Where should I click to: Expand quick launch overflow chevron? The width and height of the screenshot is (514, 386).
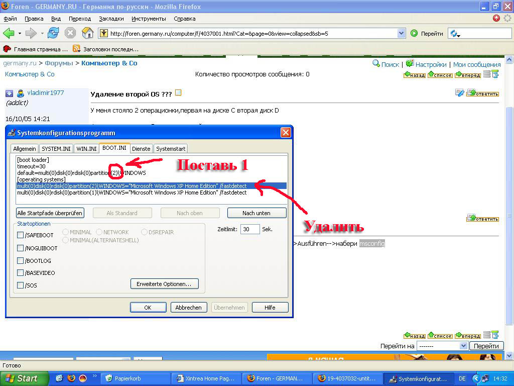pyautogui.click(x=95, y=376)
